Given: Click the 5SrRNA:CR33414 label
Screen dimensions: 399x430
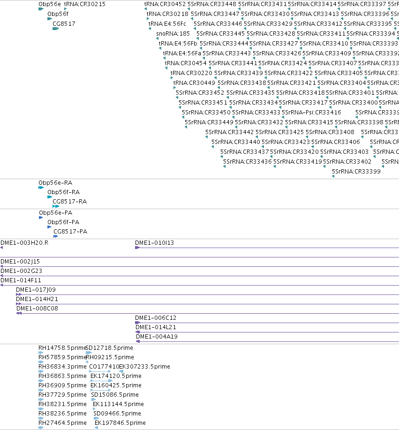Looking at the screenshot, I should tap(312, 4).
